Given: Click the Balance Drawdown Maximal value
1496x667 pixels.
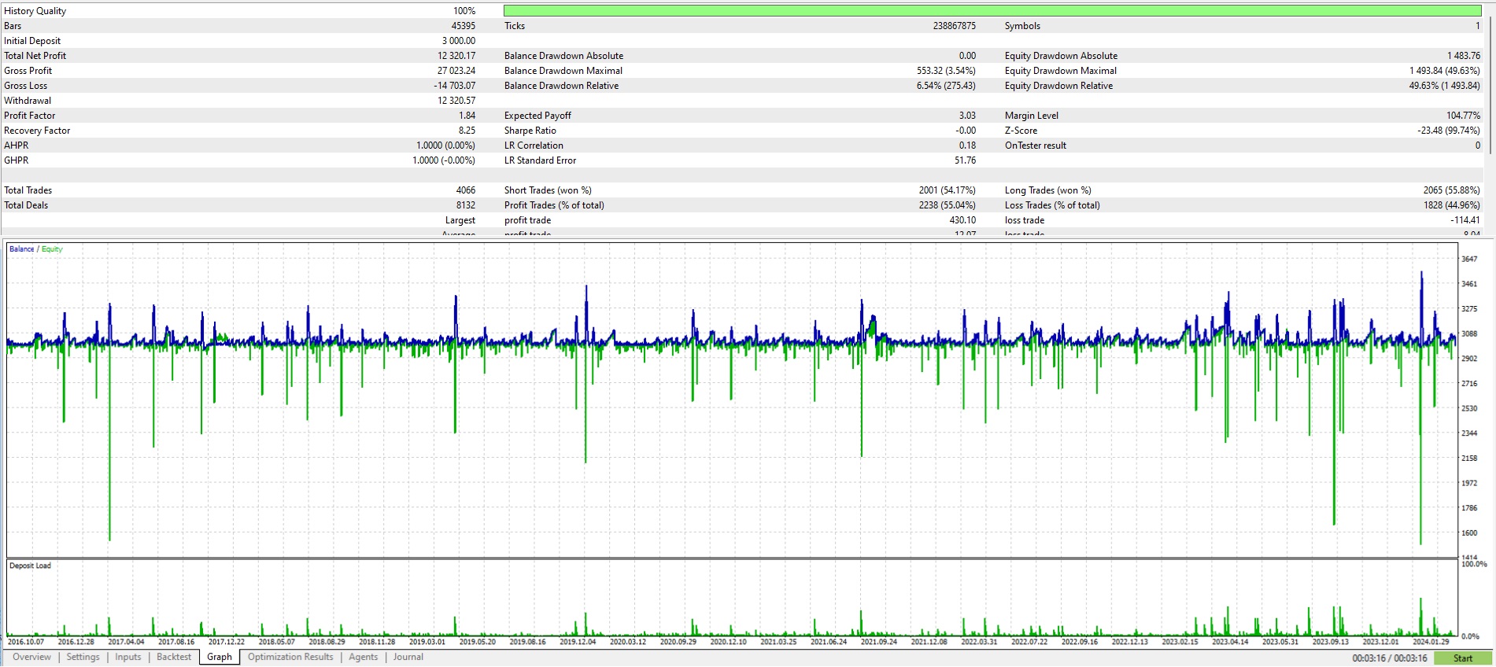Looking at the screenshot, I should pos(946,71).
